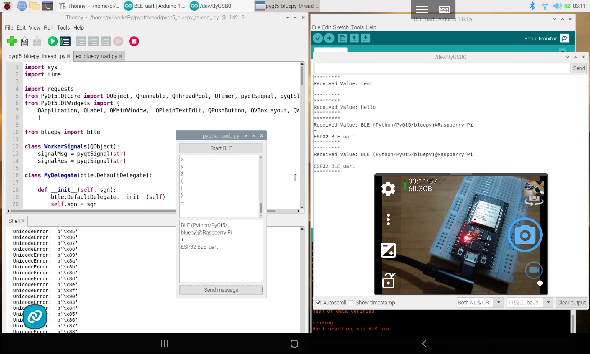Open the Serial Monitor in Arduino
Screen dimensions: 590x354
click(564, 38)
